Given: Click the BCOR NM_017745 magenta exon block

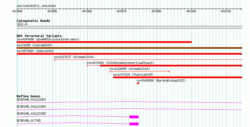Looking at the screenshot, I should (x=134, y=124).
